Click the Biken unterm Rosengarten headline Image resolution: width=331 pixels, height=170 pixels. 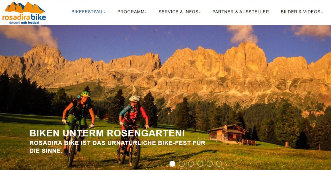(x=107, y=133)
